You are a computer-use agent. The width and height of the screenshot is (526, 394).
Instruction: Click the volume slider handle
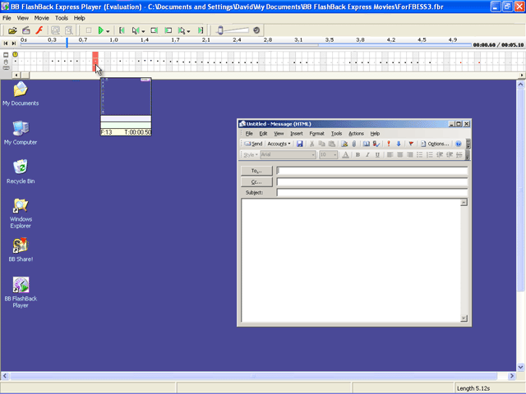click(x=220, y=30)
